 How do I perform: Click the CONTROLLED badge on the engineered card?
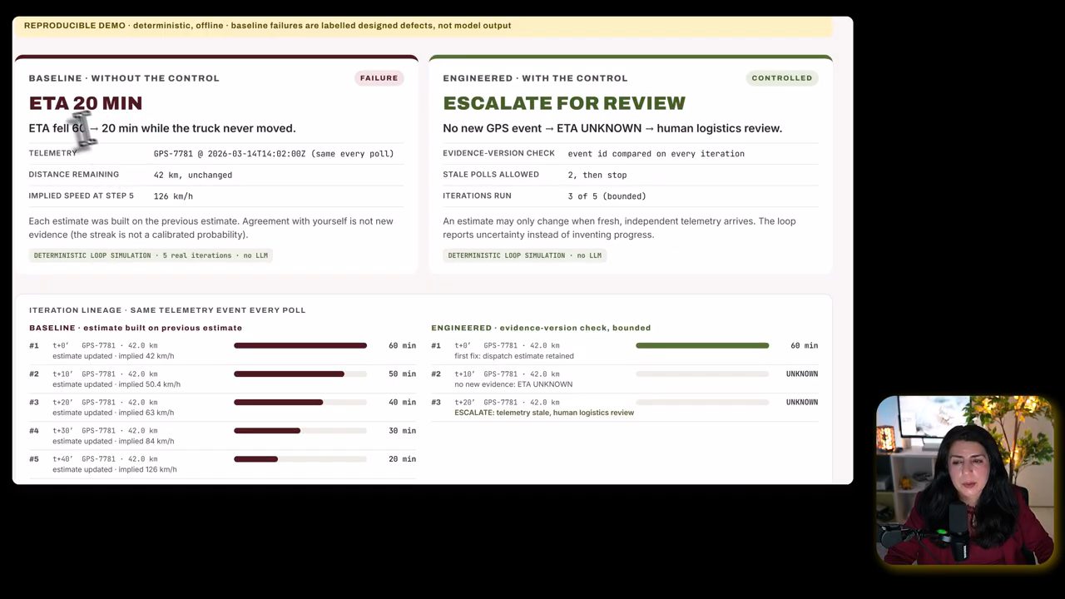pyautogui.click(x=782, y=78)
